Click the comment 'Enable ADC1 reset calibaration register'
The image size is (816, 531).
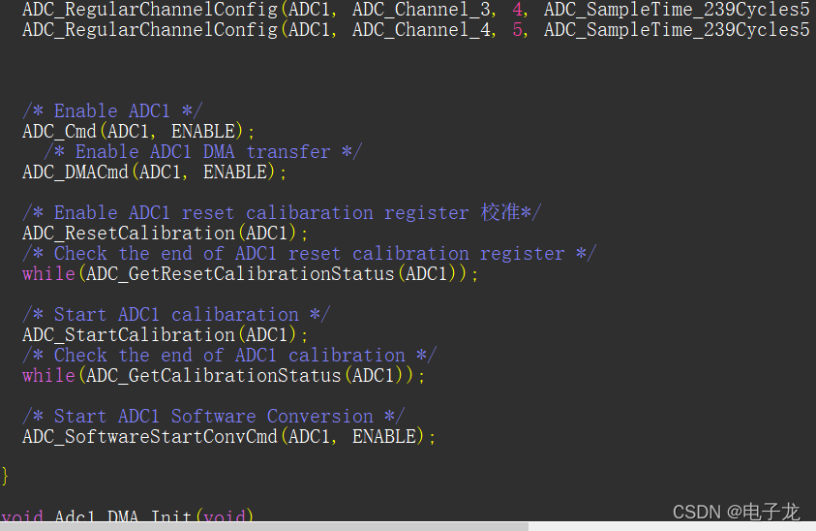(282, 212)
